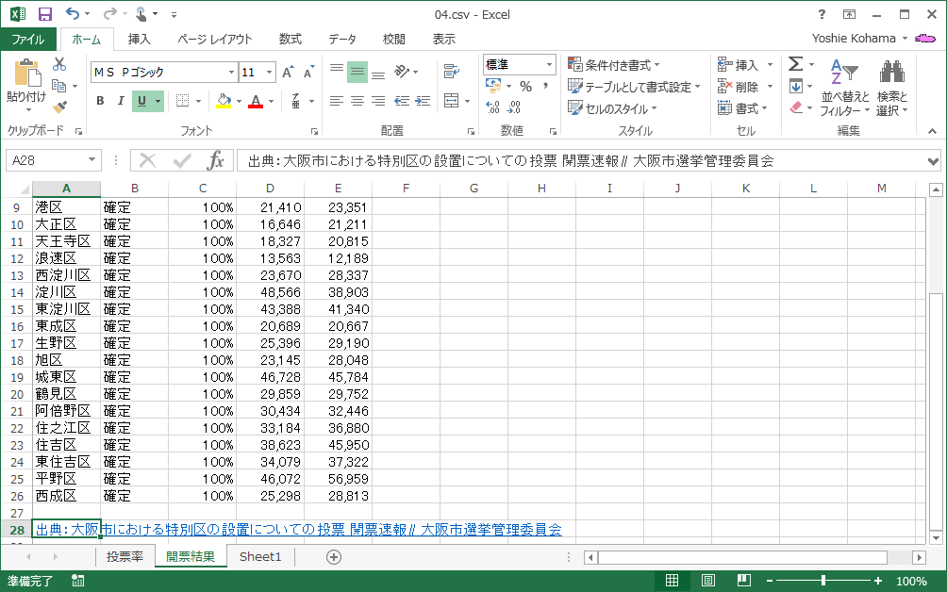
Task: Center cell contents horizontally
Action: point(357,101)
